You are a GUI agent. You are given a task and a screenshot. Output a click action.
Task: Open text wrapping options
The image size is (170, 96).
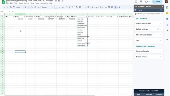pos(97,7)
